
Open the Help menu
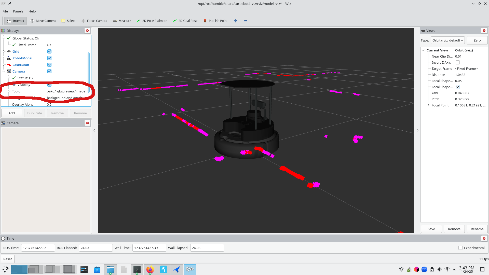pos(32,11)
